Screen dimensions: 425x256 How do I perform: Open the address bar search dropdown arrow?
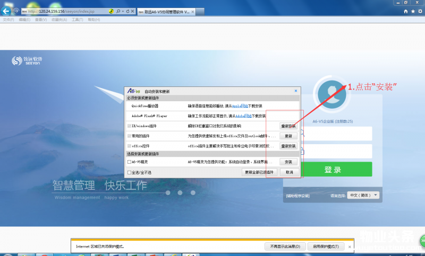click(x=123, y=11)
